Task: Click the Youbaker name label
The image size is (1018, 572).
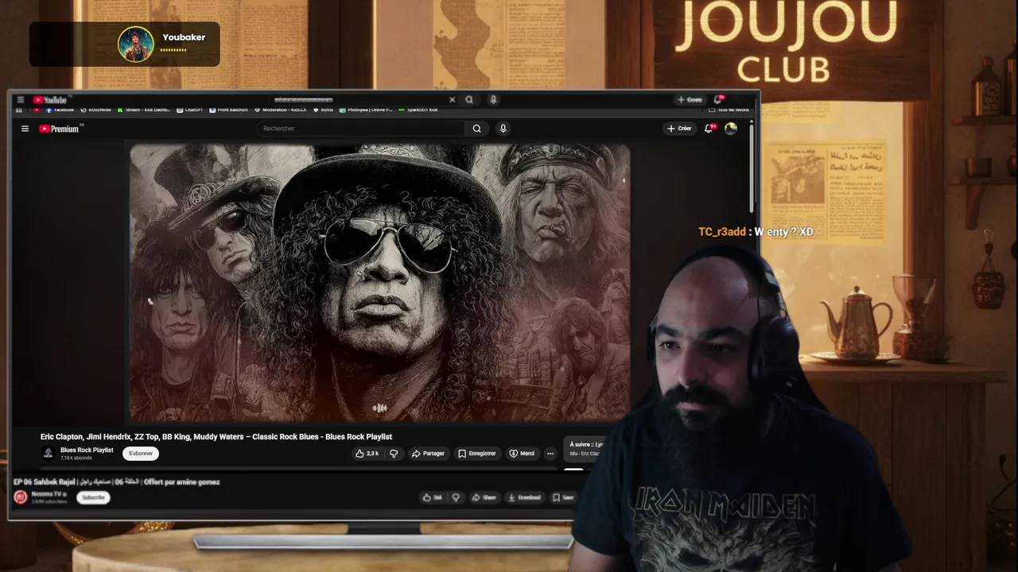Action: 184,37
